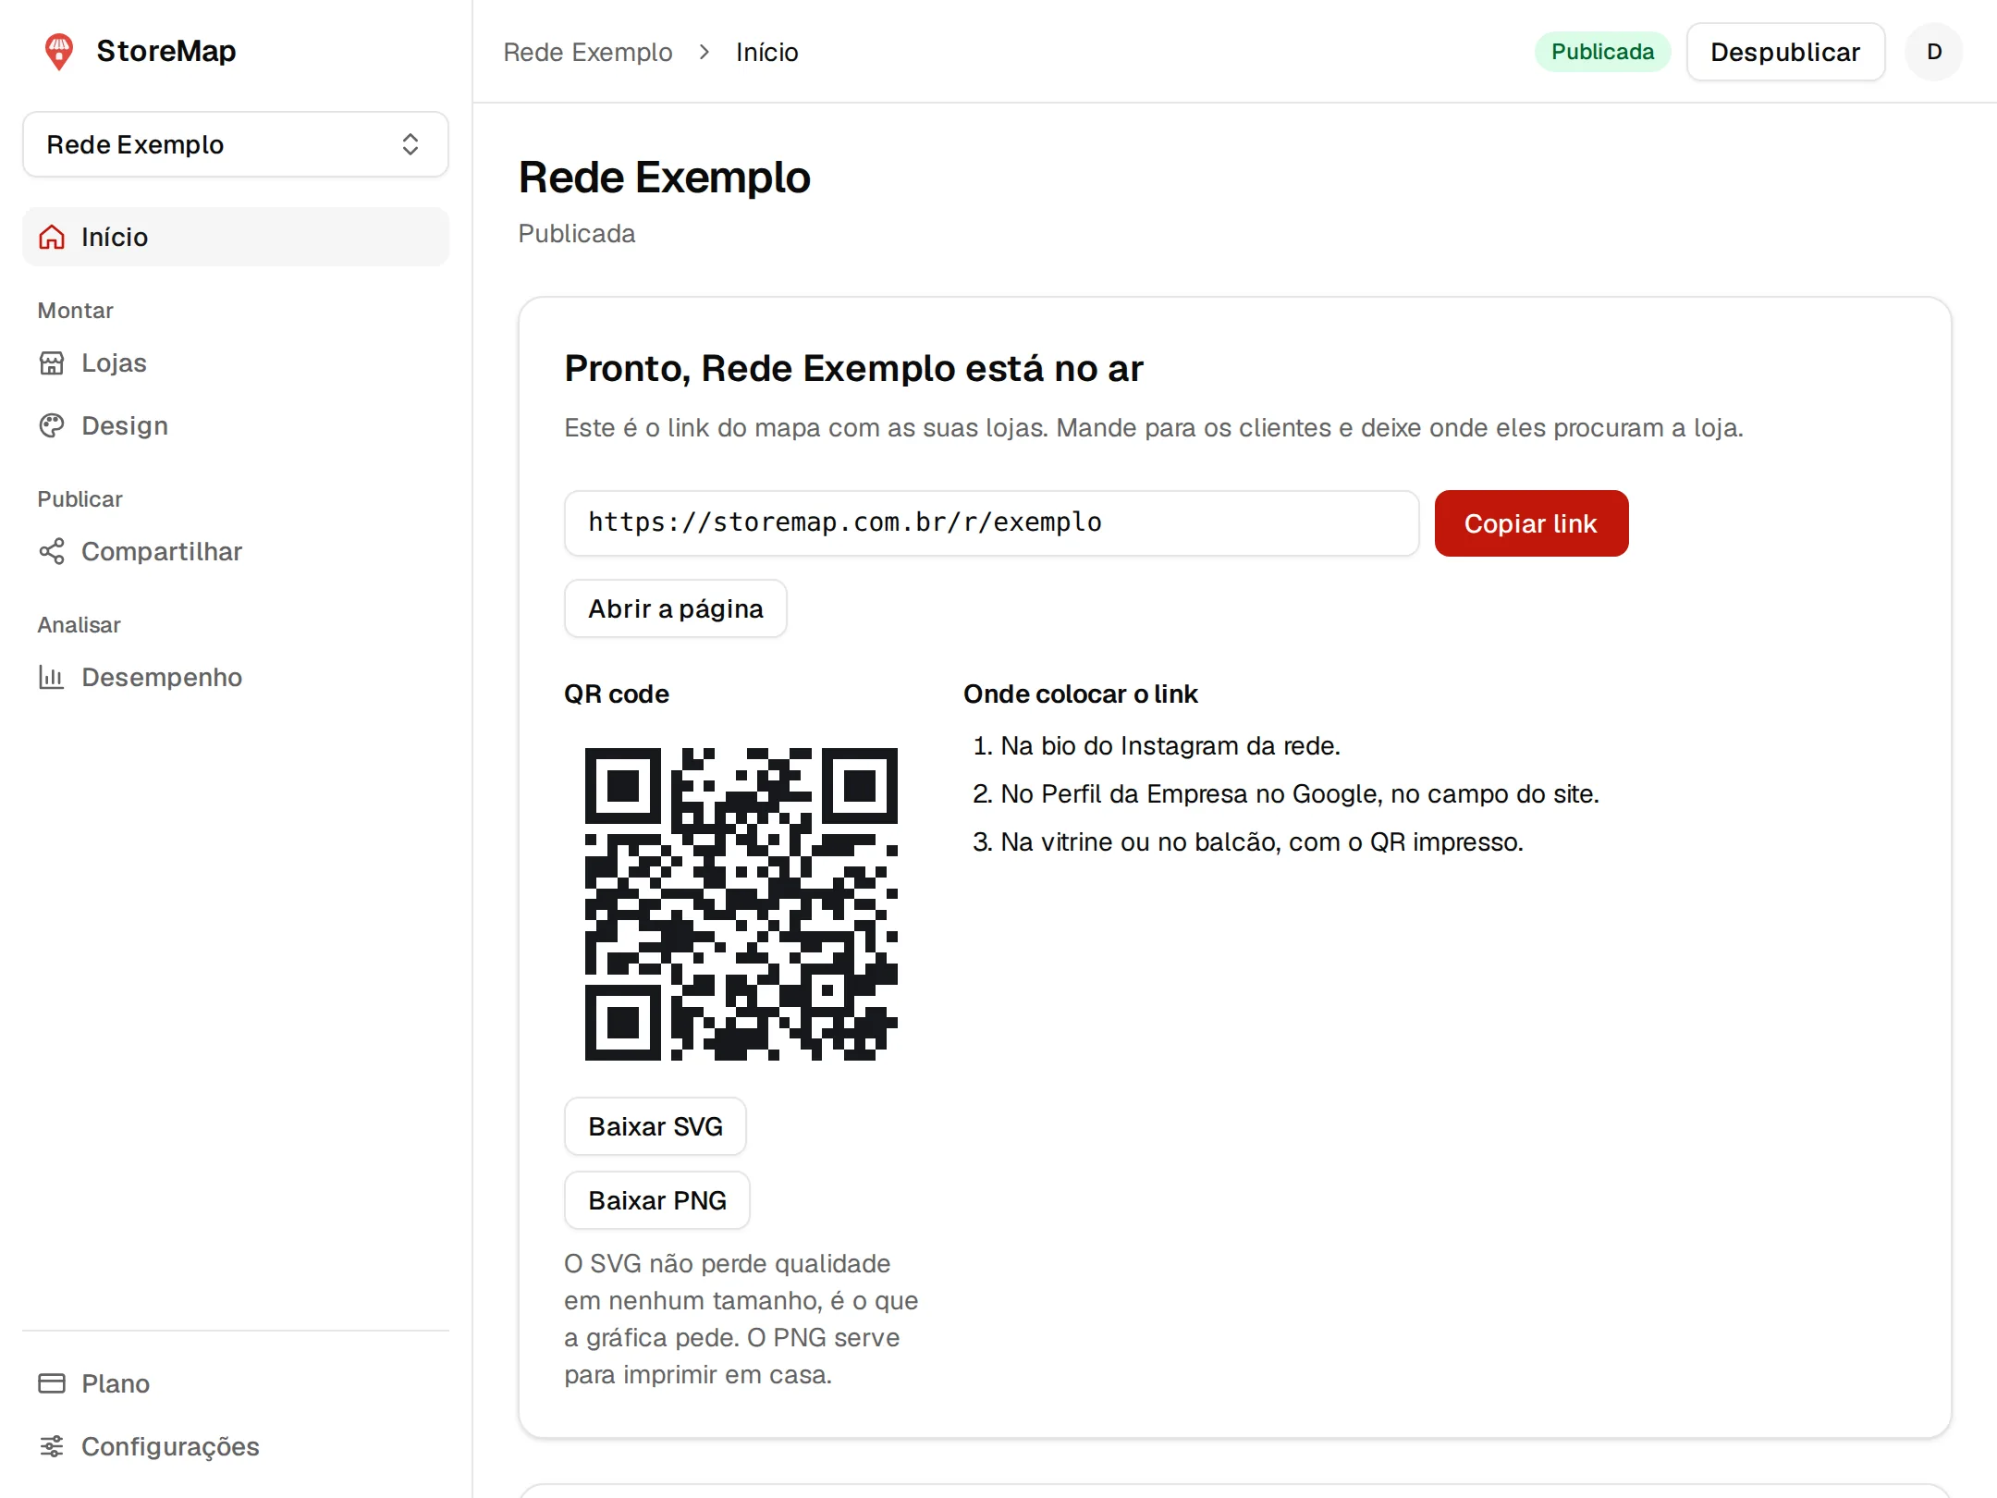This screenshot has width=1997, height=1498.
Task: Click the StoreMap balloon logo icon
Action: click(59, 52)
